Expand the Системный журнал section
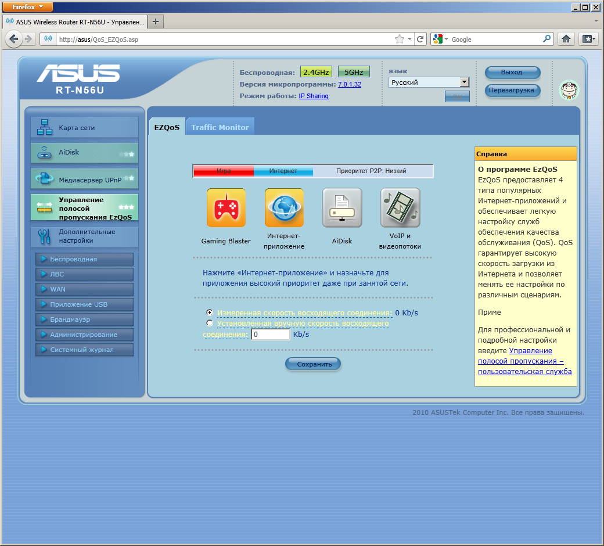Screen dimensions: 604x546 [x=84, y=350]
